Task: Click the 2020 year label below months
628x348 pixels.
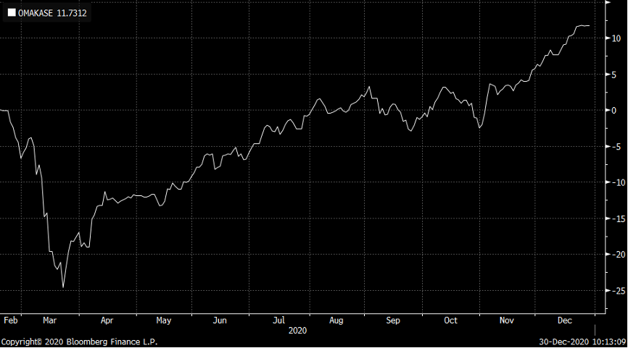Action: [x=297, y=330]
